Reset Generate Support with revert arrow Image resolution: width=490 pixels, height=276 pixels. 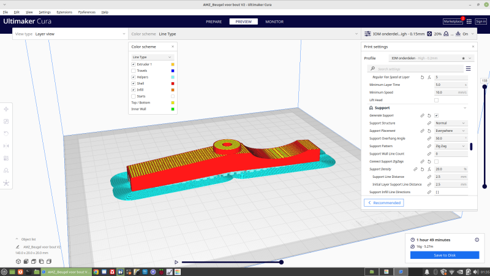click(x=429, y=115)
